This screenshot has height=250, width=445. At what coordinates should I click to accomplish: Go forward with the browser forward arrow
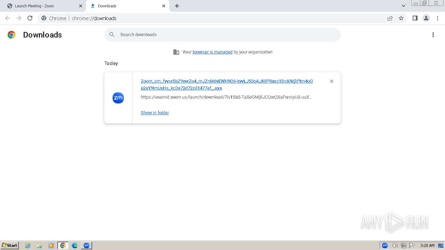[x=19, y=18]
